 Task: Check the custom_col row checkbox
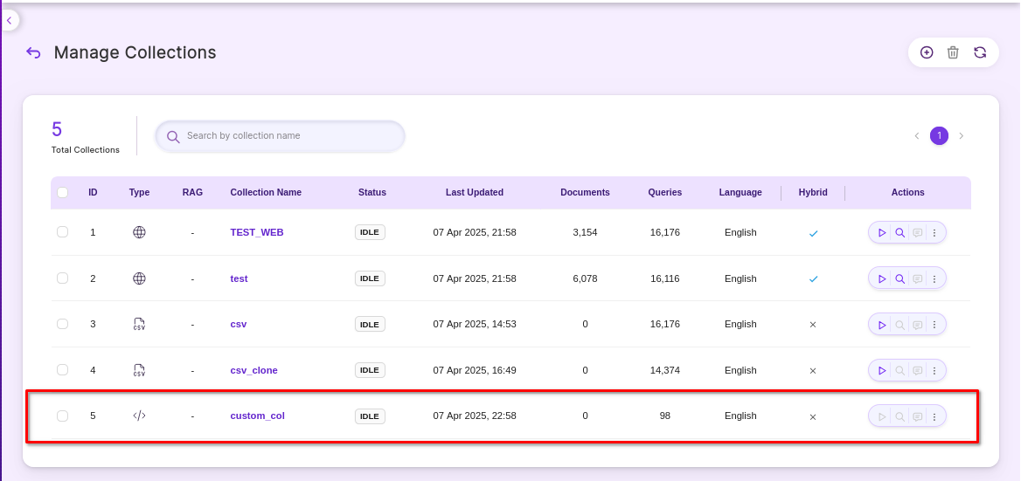click(x=63, y=416)
